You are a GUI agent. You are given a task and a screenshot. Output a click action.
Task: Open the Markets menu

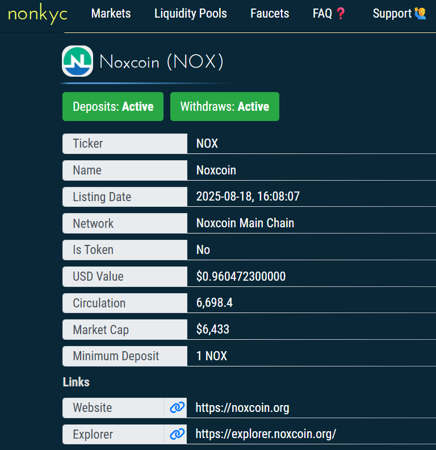(x=111, y=14)
